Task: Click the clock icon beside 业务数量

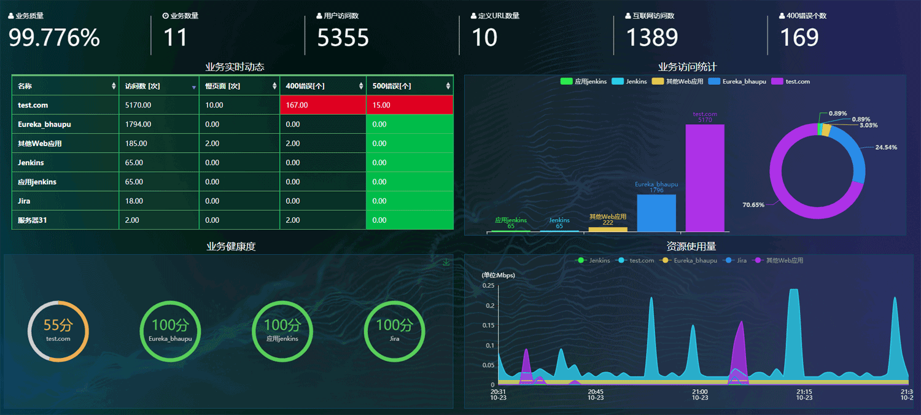Action: 166,16
